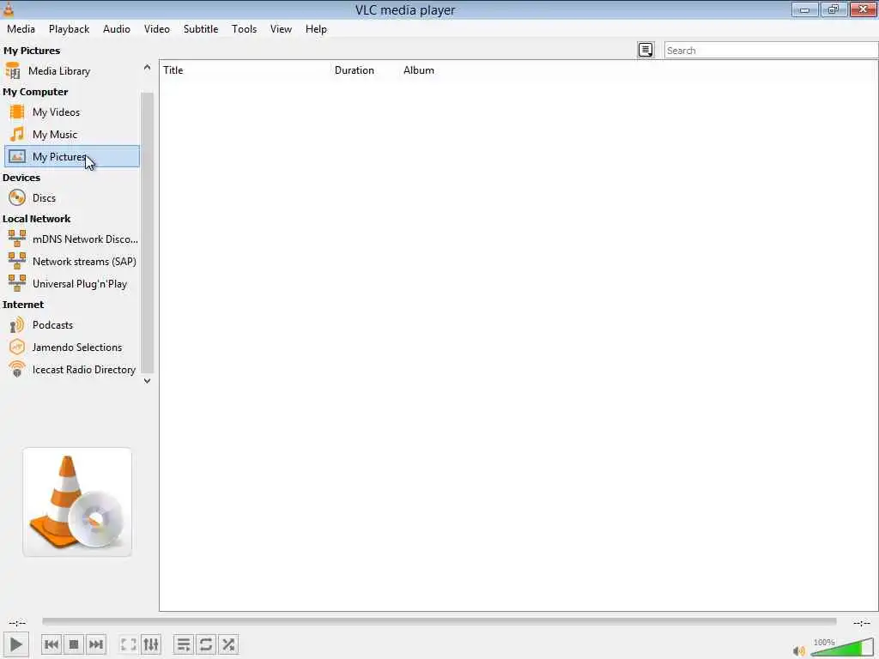Open the Video menu
This screenshot has width=879, height=659.
pyautogui.click(x=157, y=29)
